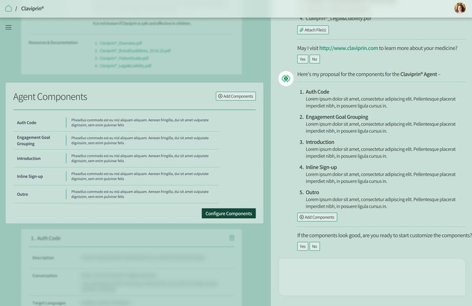Open Claviprin_Overview.pdf in resources list
Viewport: 472px width, 306px height.
click(120, 43)
